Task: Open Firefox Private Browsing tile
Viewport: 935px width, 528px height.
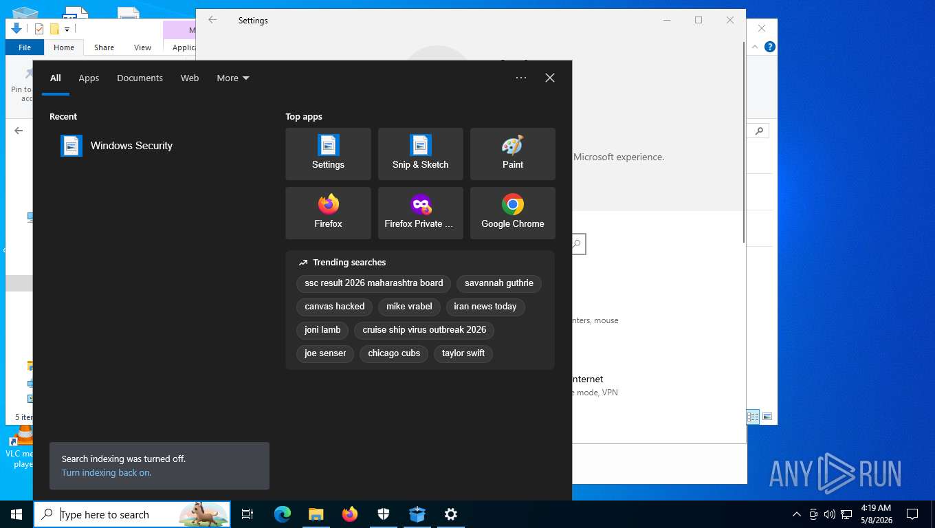Action: tap(420, 213)
